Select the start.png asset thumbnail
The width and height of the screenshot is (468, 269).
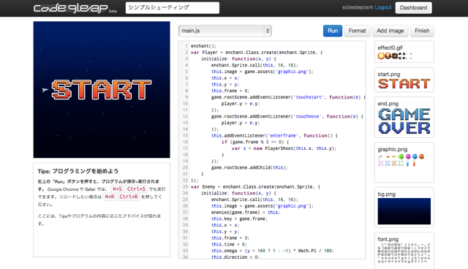coord(404,80)
